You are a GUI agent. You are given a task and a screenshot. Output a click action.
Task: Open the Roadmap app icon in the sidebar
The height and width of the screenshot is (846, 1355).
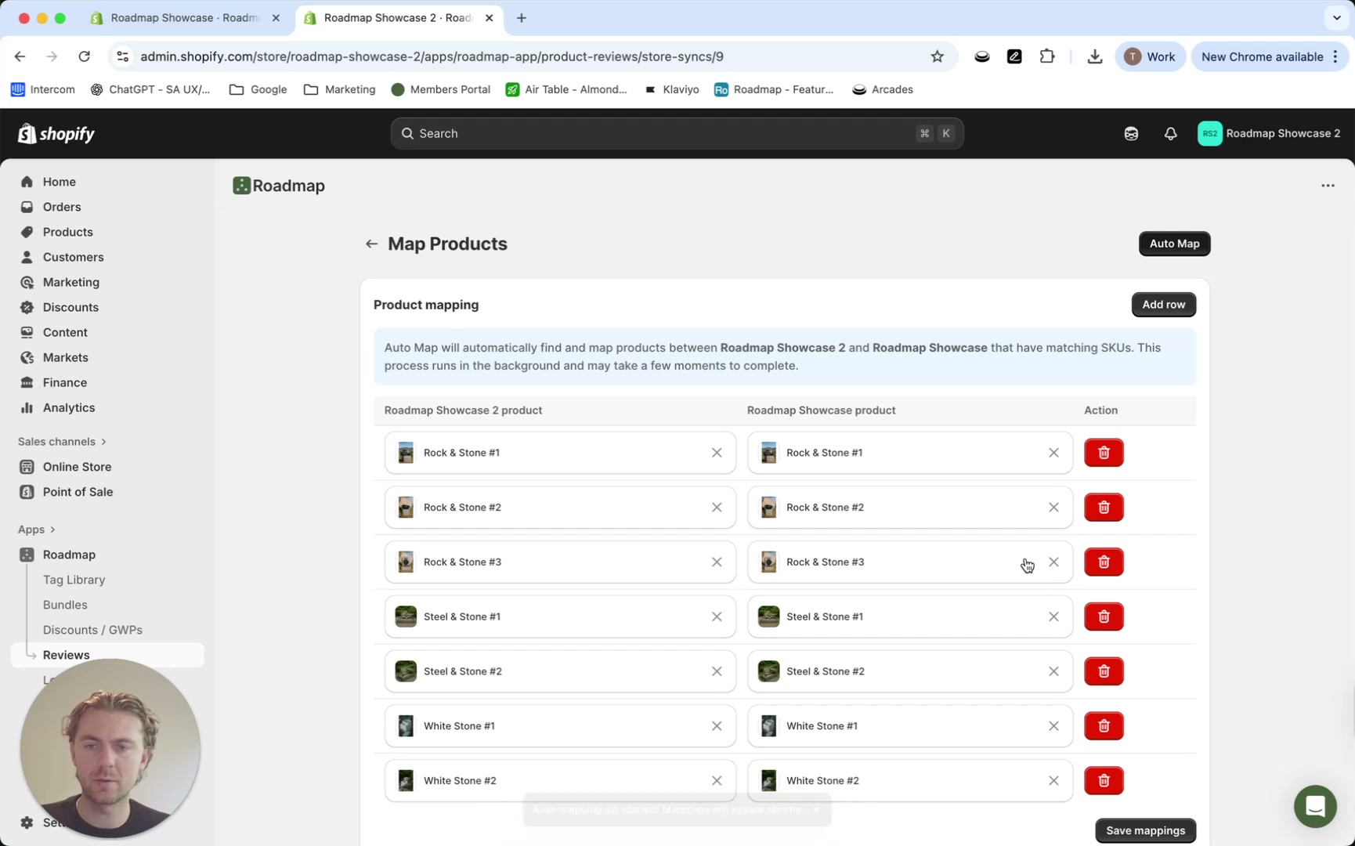coord(26,554)
